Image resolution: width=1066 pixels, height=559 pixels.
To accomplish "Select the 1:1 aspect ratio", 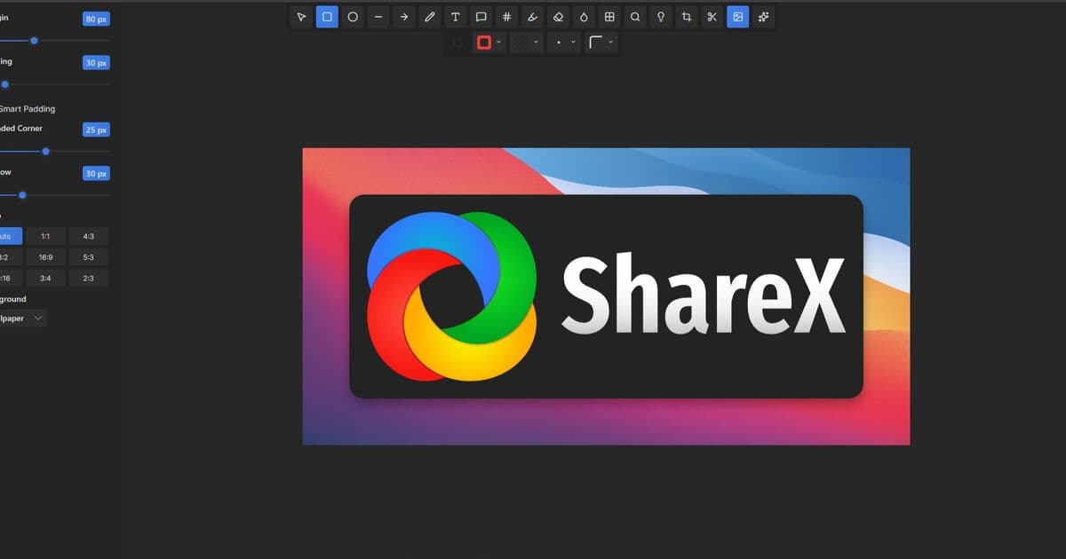I will (x=45, y=236).
